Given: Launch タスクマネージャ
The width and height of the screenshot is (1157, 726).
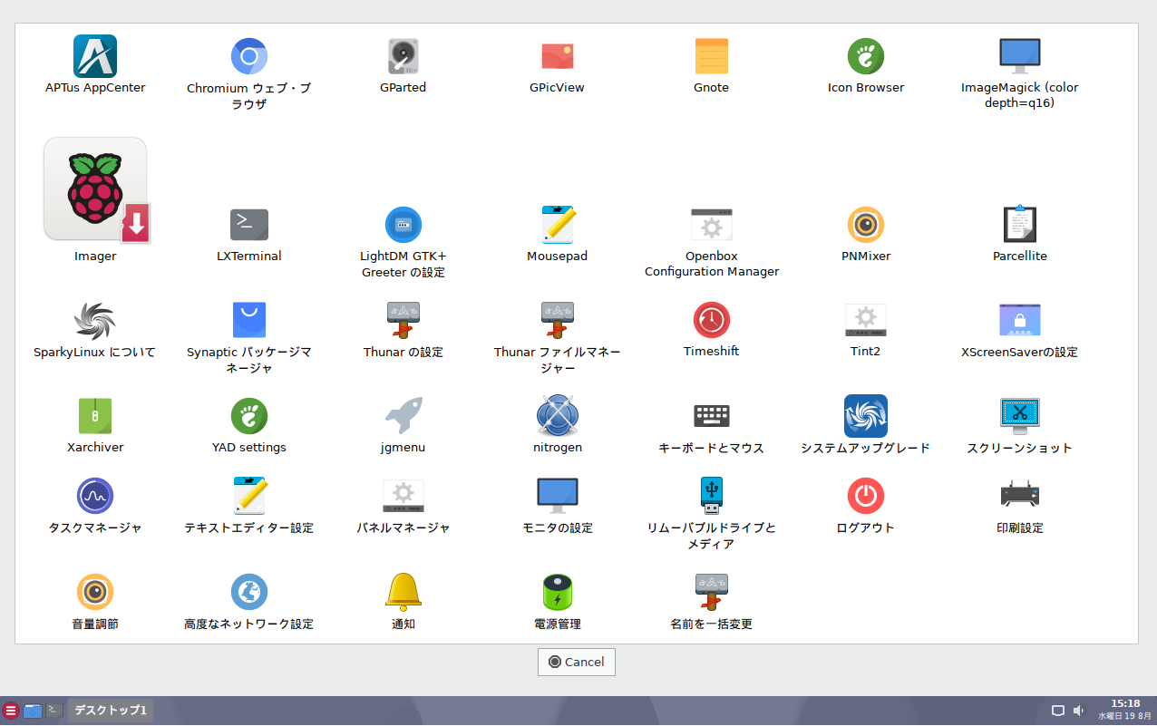Looking at the screenshot, I should click(95, 496).
